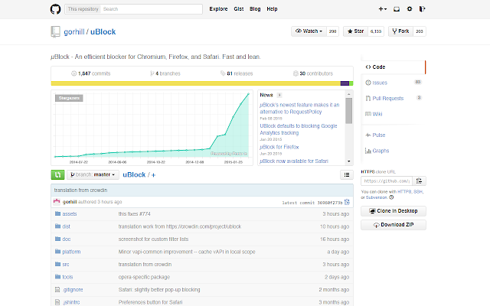Click the News panel scrollbar thumb
This screenshot has width=490, height=306.
point(349,111)
